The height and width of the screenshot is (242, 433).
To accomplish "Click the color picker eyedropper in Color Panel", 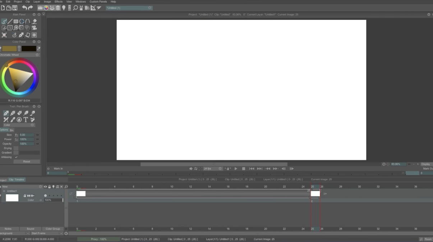I will click(x=39, y=48).
